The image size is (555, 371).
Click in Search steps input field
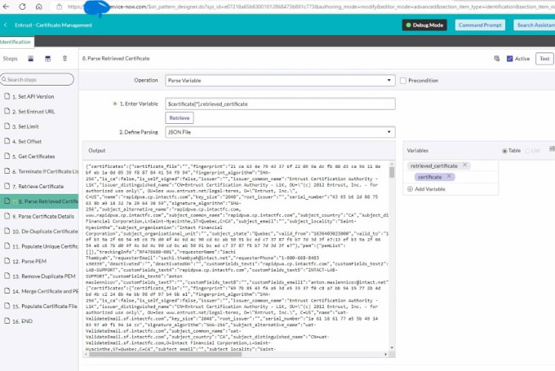click(x=38, y=79)
